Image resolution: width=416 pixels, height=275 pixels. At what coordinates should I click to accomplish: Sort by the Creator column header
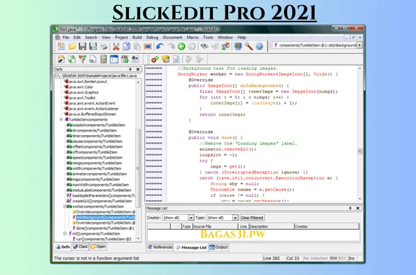pos(327,227)
